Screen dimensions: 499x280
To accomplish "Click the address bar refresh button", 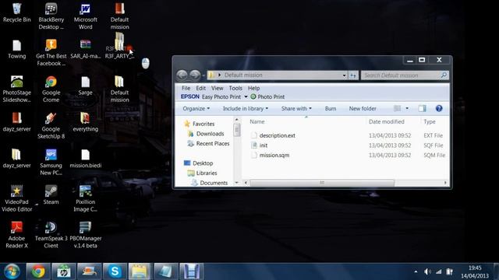I will (353, 75).
